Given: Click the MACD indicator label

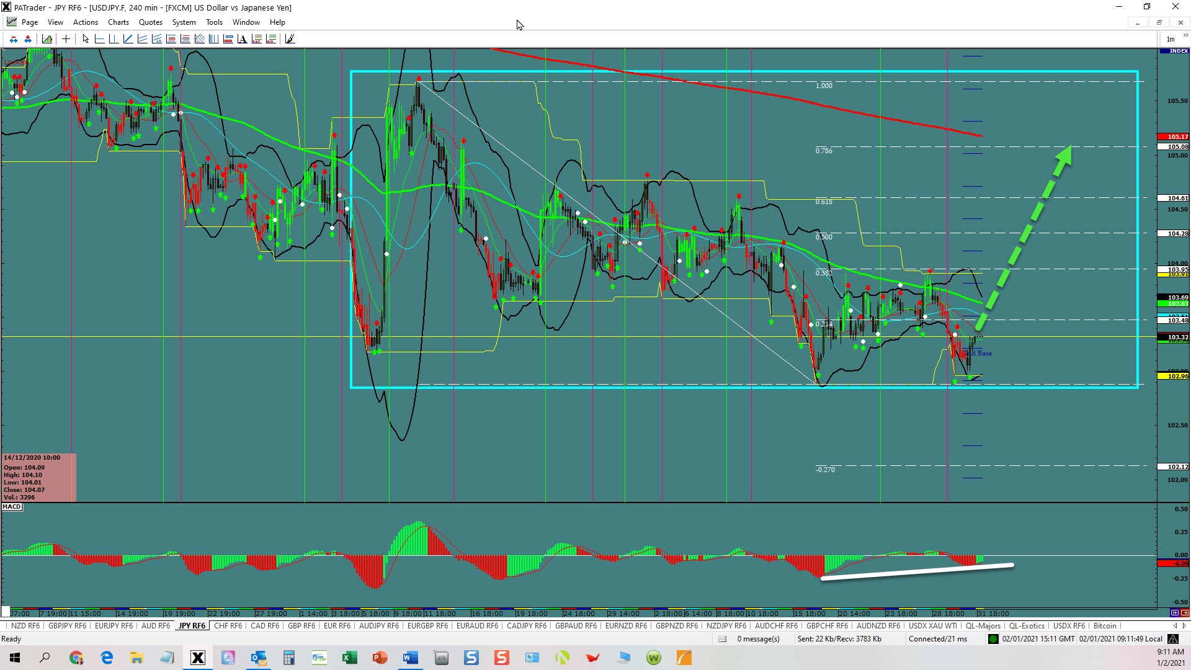Looking at the screenshot, I should (x=12, y=507).
